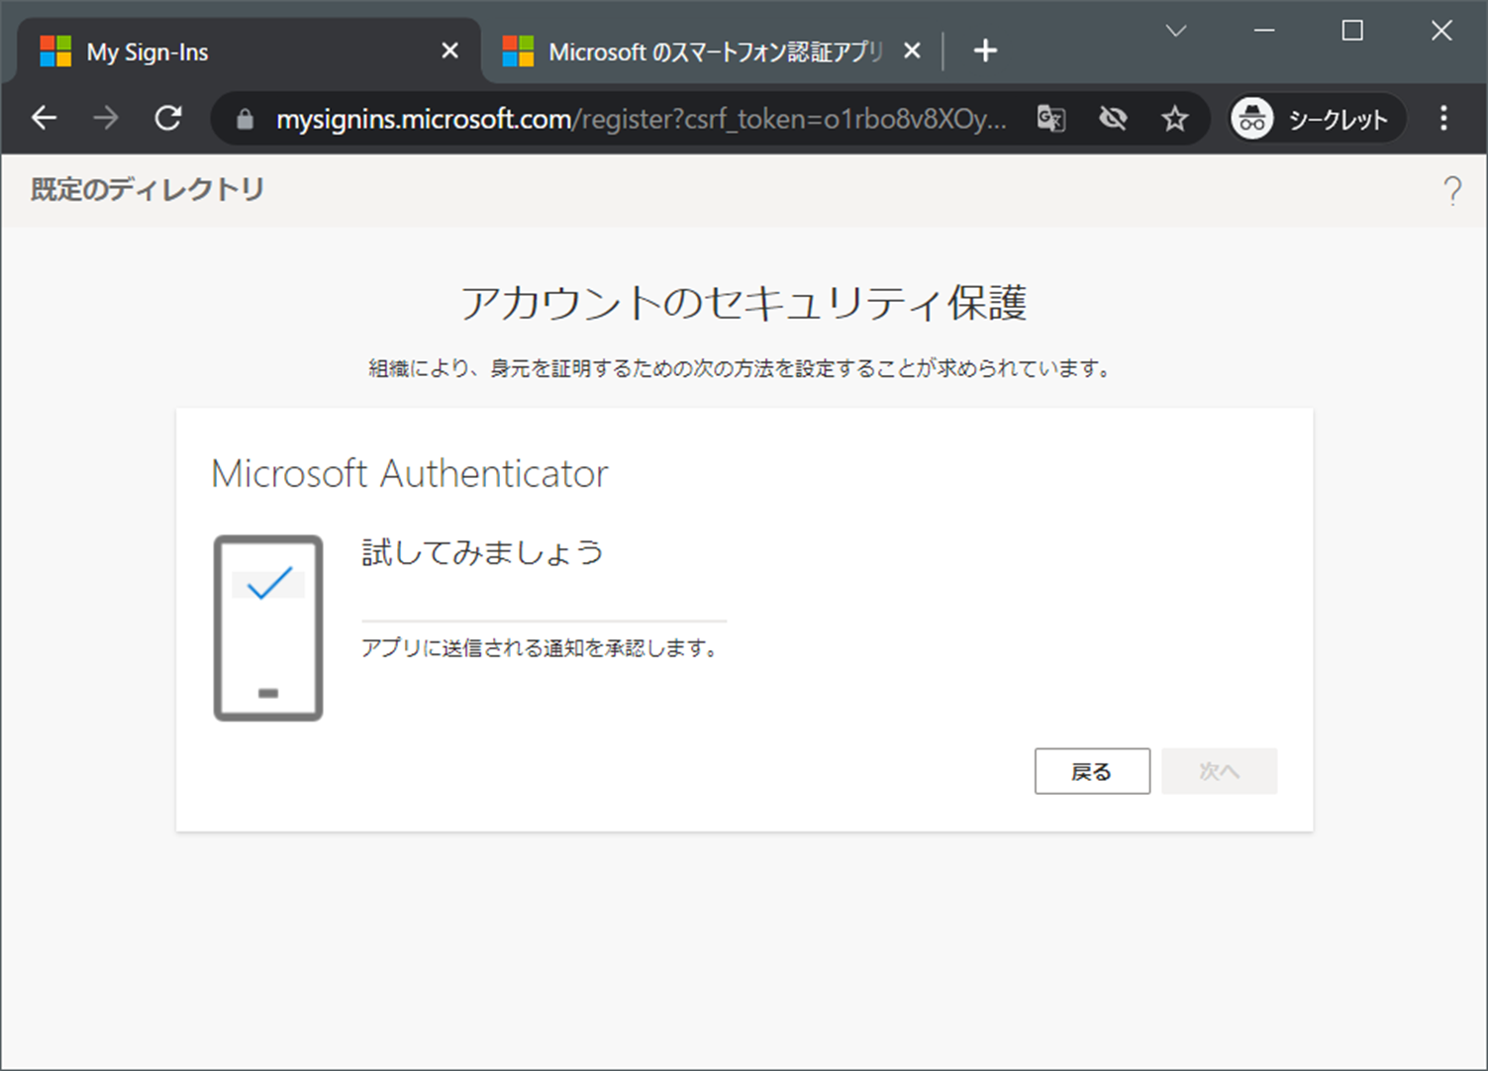The width and height of the screenshot is (1488, 1071).
Task: Expand the tab search chevron
Action: (x=1175, y=31)
